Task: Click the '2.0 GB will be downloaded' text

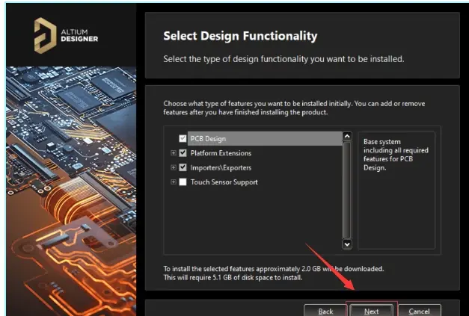Action: (x=343, y=269)
